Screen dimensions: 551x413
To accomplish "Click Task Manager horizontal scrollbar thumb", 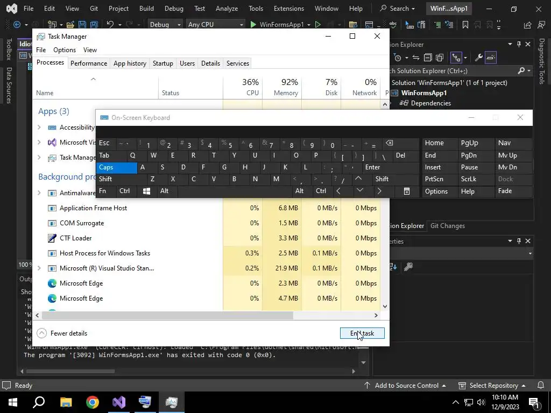I will point(167,315).
